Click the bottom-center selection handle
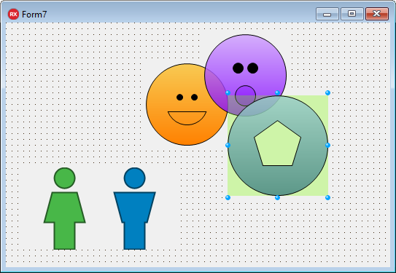This screenshot has height=273, width=396. (x=277, y=197)
